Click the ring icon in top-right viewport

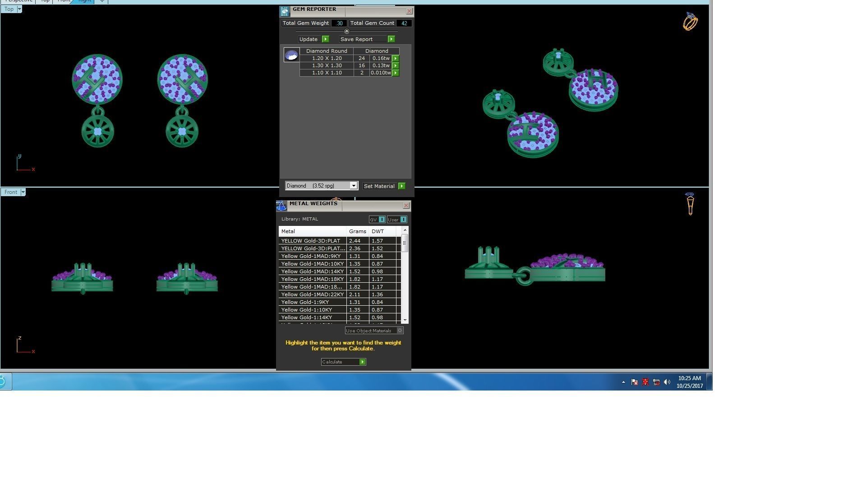[x=690, y=21]
